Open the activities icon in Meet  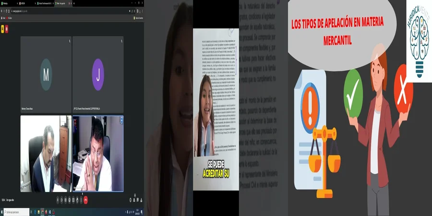click(141, 200)
